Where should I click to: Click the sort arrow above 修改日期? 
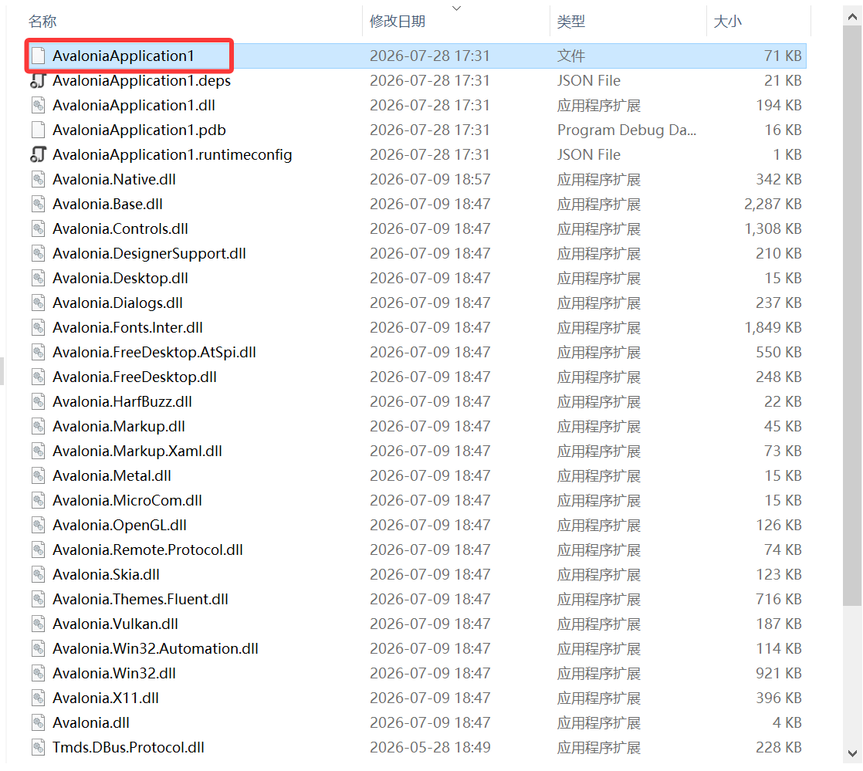(x=456, y=8)
